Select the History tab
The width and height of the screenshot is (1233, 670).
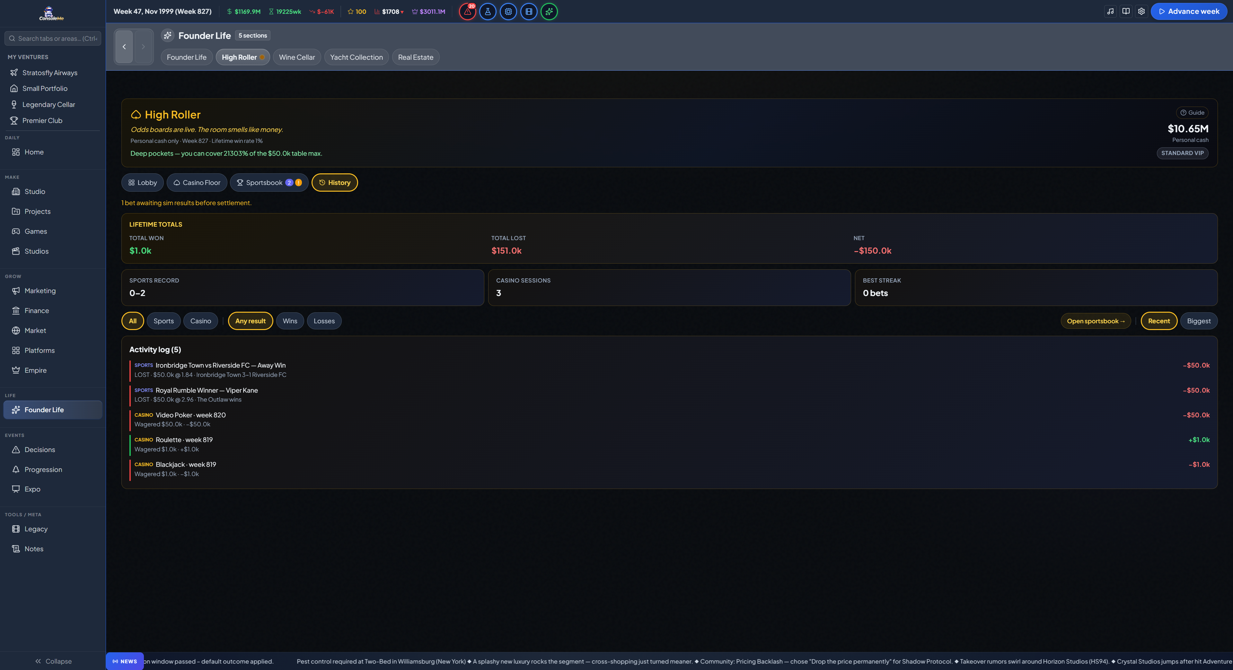point(335,183)
